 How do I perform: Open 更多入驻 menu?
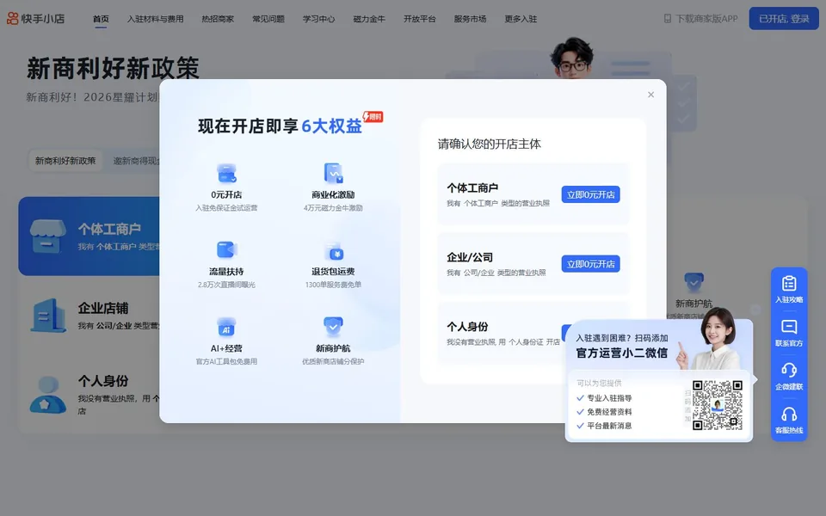click(521, 19)
